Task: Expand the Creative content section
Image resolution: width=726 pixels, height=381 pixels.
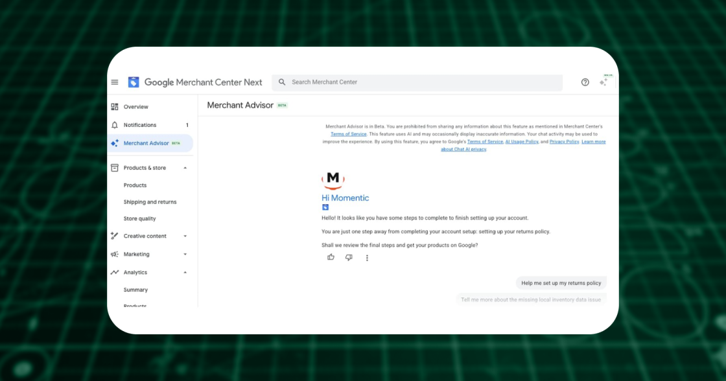Action: 185,236
